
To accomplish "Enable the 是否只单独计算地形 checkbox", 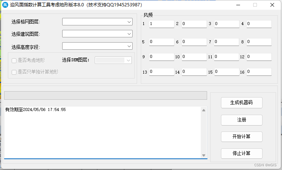I will [x=14, y=72].
